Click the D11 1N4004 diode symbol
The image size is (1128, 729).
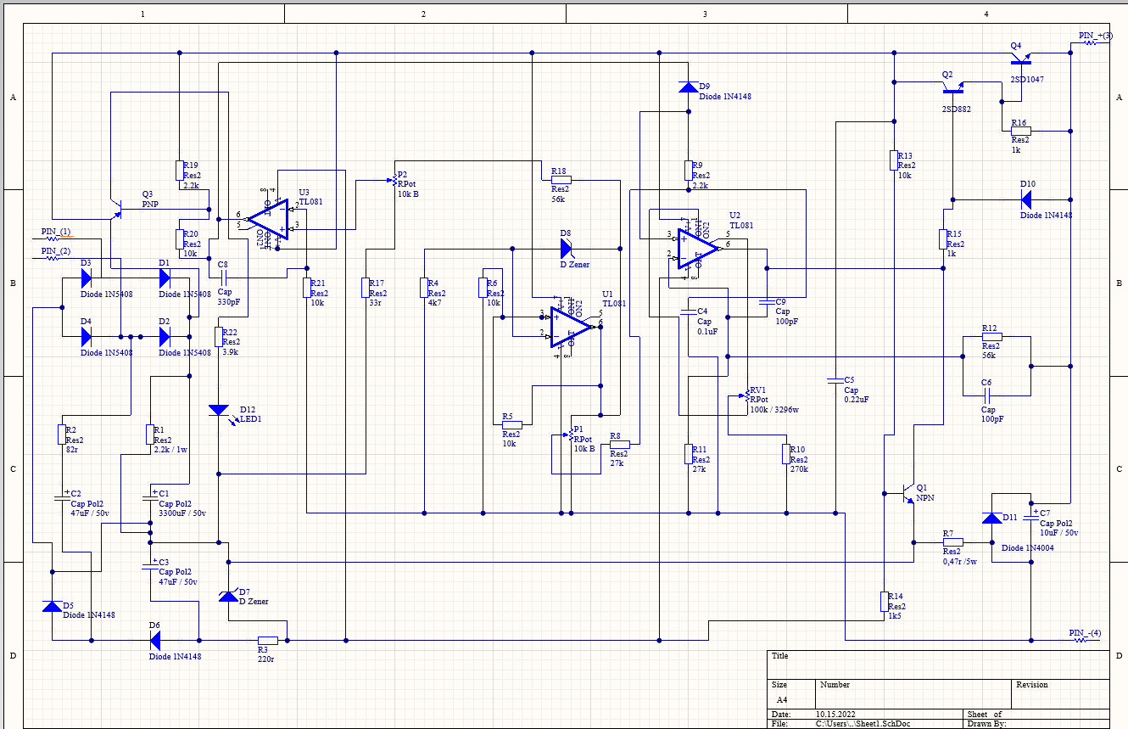(991, 518)
